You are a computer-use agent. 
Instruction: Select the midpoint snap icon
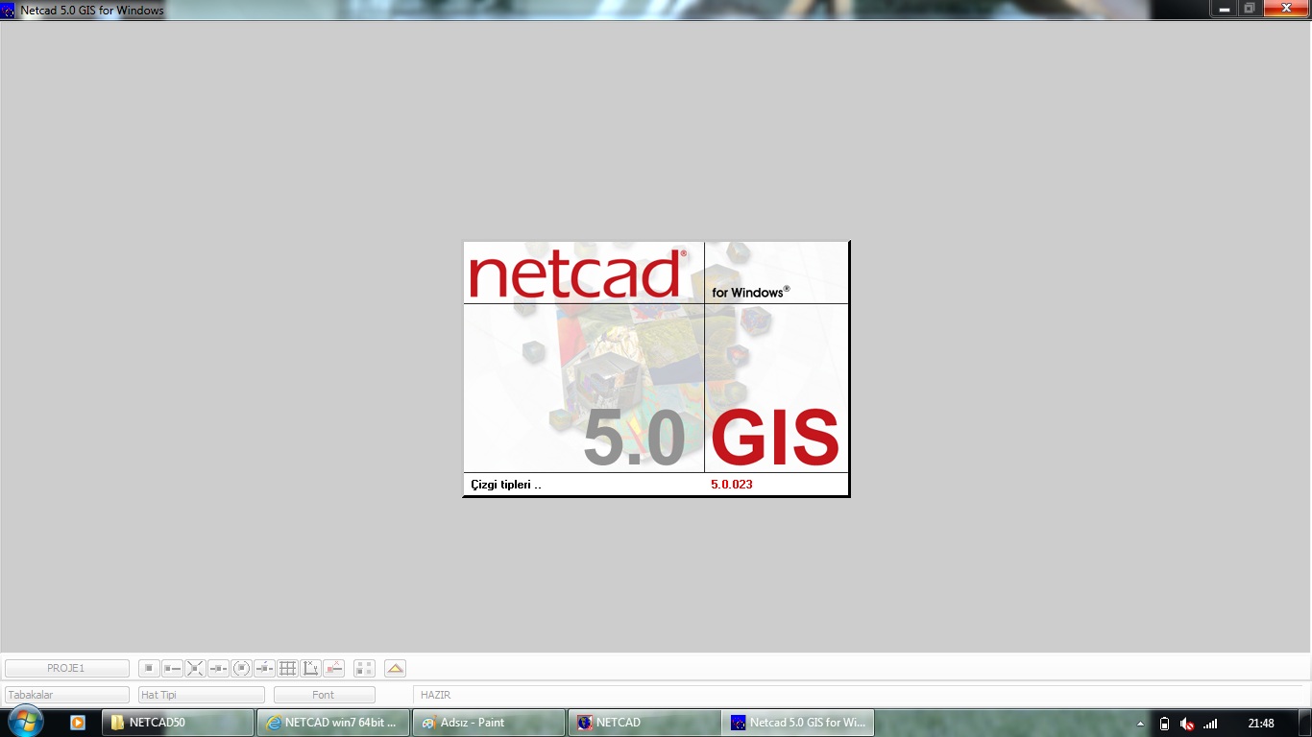pos(218,668)
